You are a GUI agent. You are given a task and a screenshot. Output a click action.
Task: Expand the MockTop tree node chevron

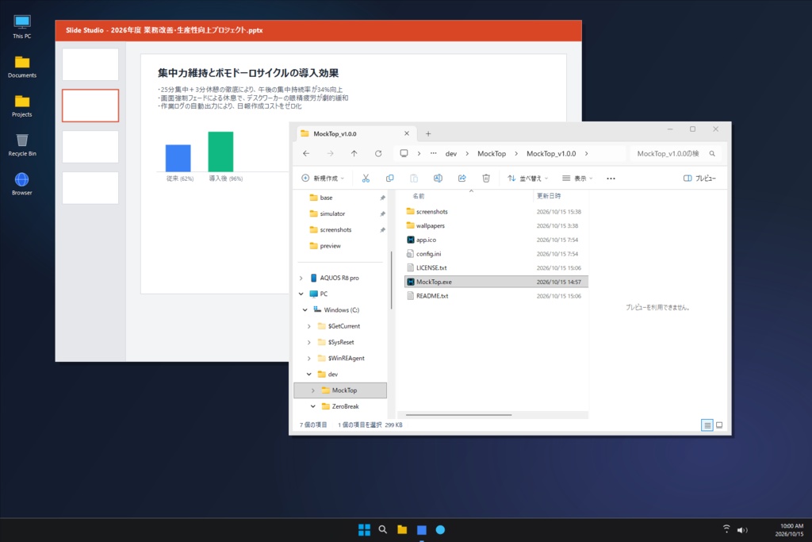click(312, 390)
